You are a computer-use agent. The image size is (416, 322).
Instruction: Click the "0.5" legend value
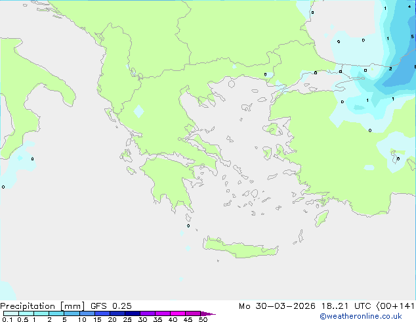23,319
